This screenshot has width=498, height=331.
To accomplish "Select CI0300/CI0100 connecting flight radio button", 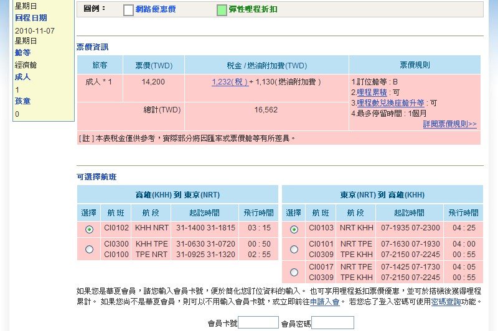I will pyautogui.click(x=89, y=249).
